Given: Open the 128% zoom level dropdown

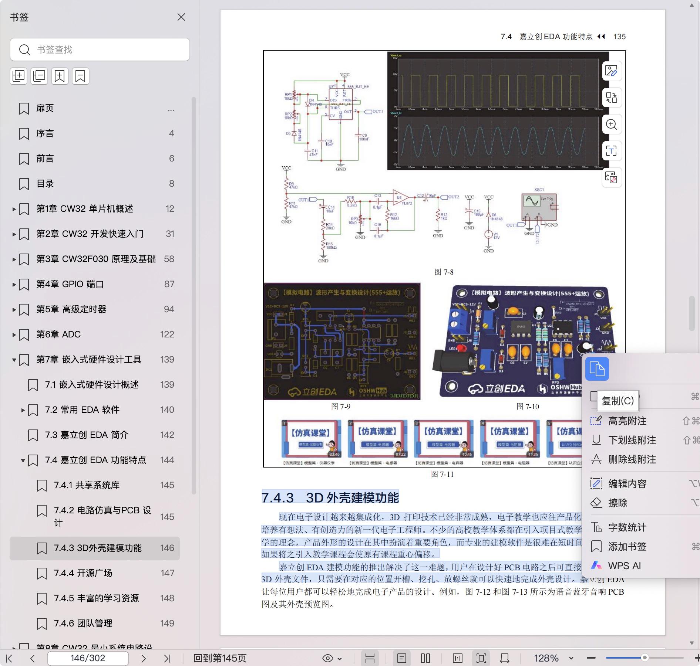Looking at the screenshot, I should click(571, 658).
